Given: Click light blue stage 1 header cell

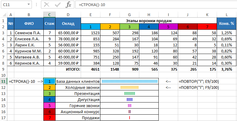Looking at the screenshot, I should [90, 27].
